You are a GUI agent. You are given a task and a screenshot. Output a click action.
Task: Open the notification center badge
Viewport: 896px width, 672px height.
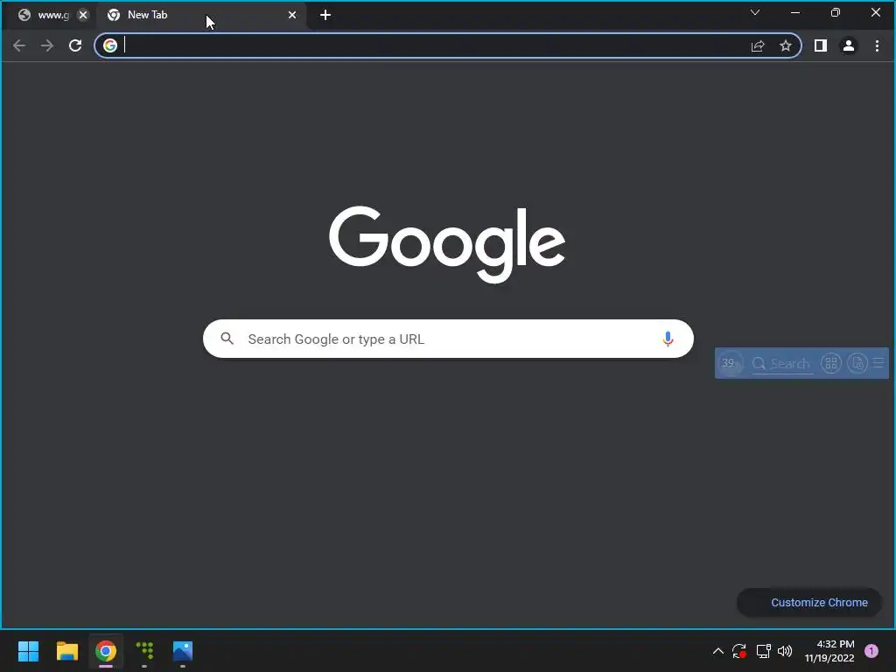(871, 651)
